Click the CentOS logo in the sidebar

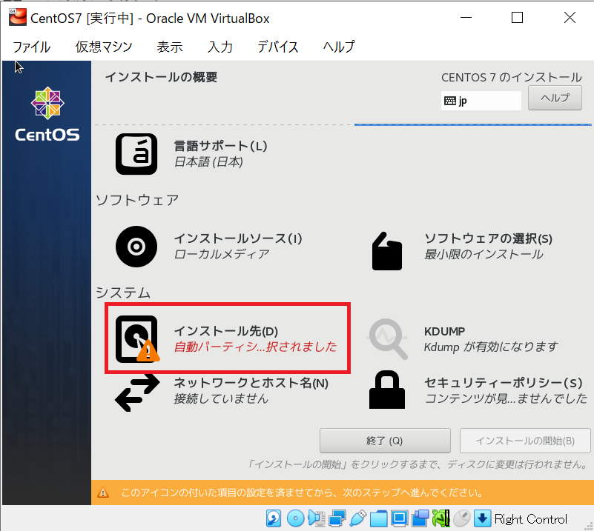[46, 104]
